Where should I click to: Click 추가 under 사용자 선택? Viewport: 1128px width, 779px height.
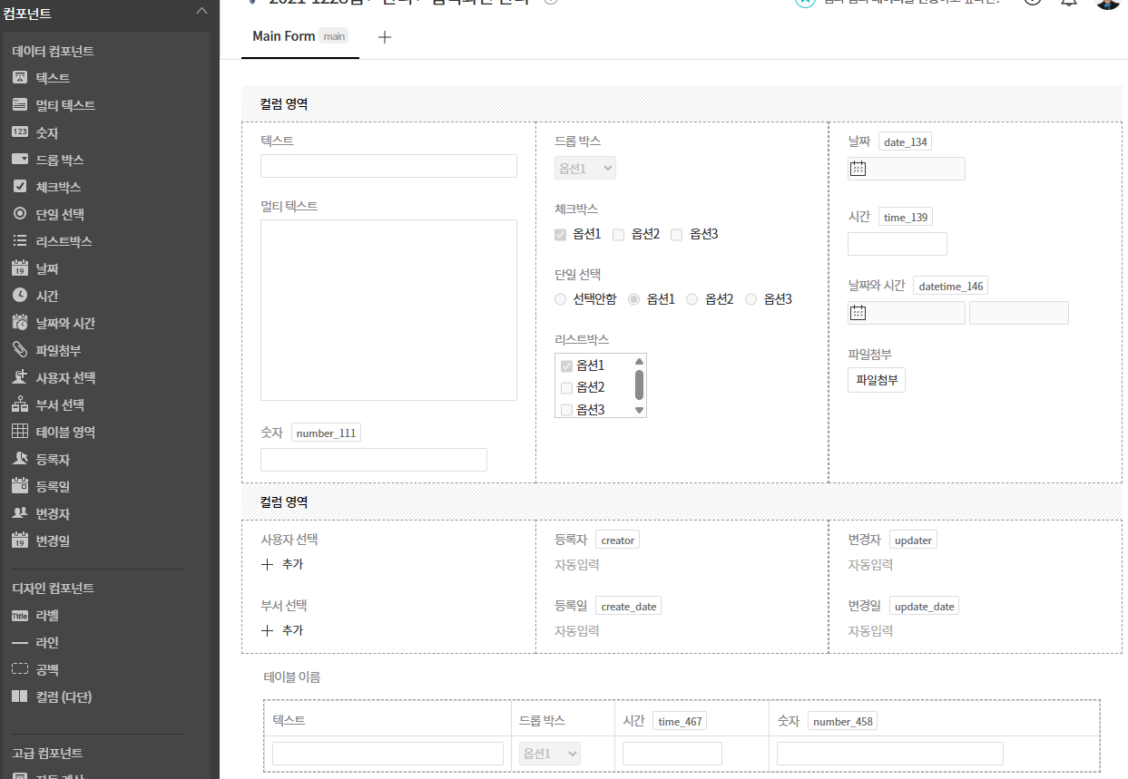coord(282,564)
